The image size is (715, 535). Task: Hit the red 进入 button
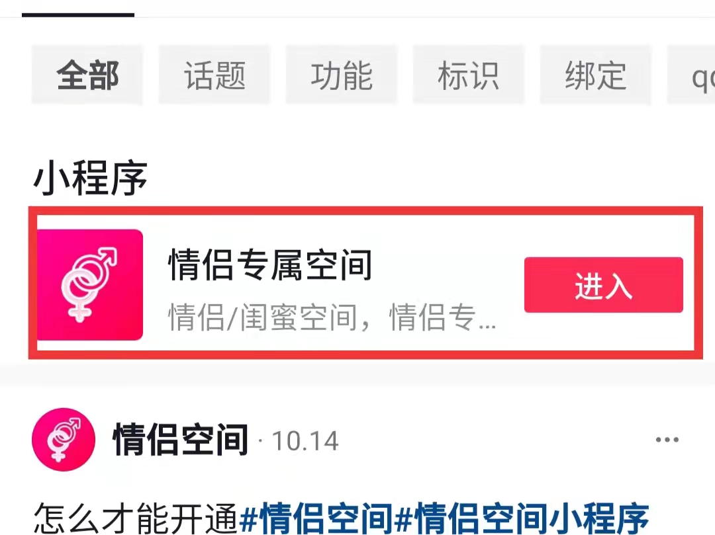[603, 285]
